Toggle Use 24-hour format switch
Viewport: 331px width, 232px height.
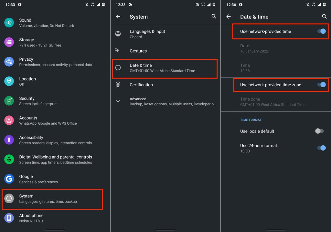[x=321, y=148]
